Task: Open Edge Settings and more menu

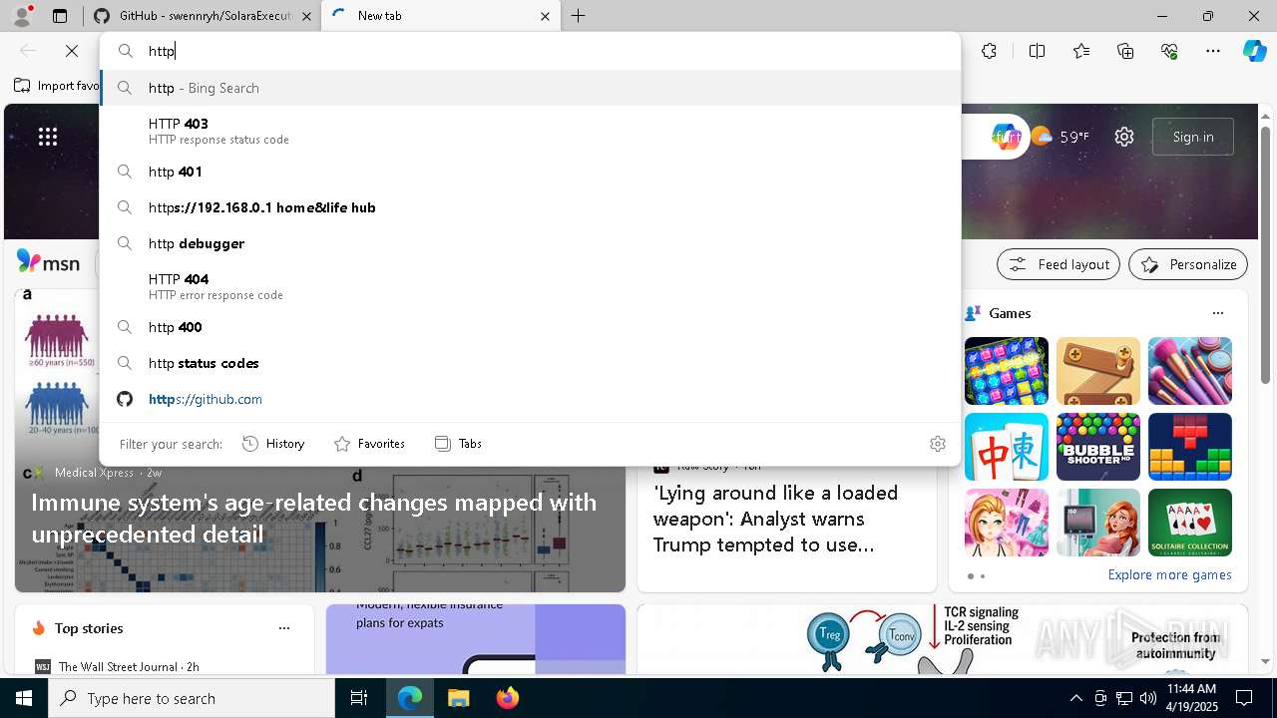Action: coord(1213,51)
